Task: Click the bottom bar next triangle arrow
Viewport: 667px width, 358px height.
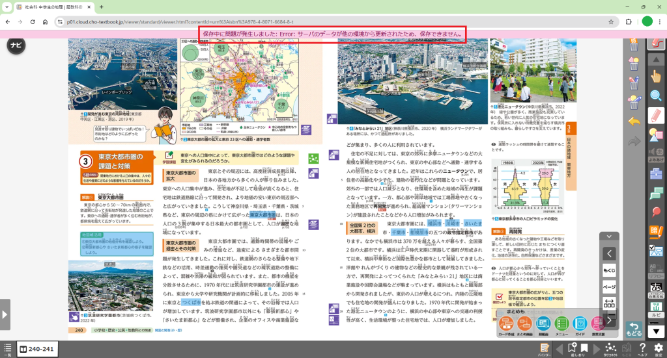Action: (597, 349)
